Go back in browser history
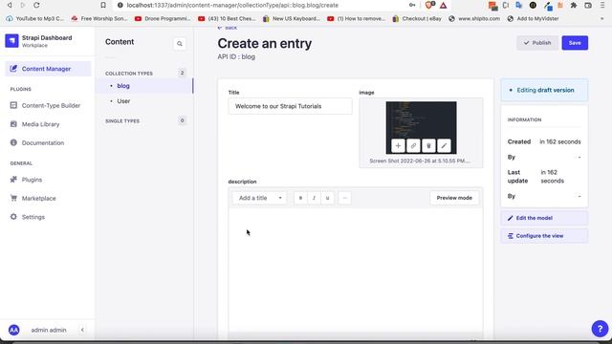 (x=10, y=5)
